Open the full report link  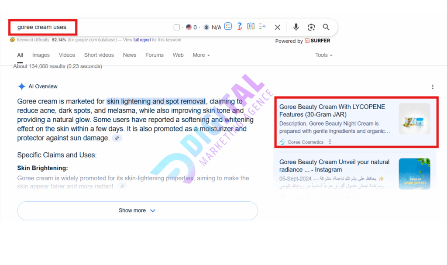(x=142, y=40)
